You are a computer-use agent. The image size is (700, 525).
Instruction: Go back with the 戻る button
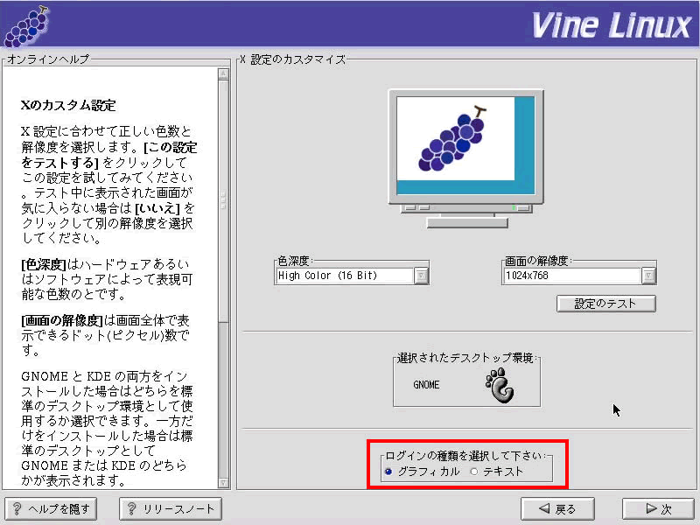pyautogui.click(x=557, y=508)
